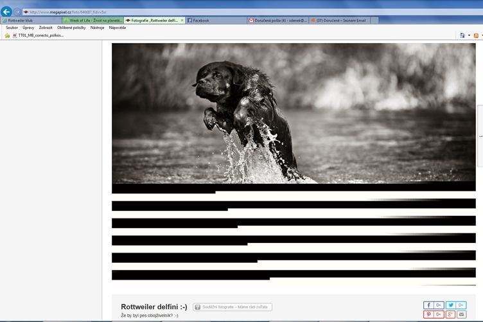Click the RSS feeds toolbar icon

click(x=476, y=36)
